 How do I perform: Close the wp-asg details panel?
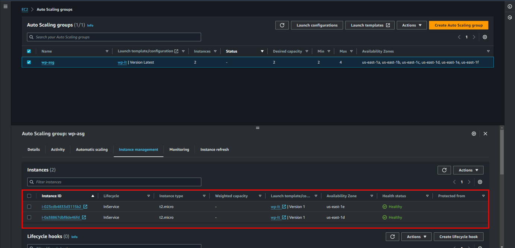pyautogui.click(x=485, y=134)
